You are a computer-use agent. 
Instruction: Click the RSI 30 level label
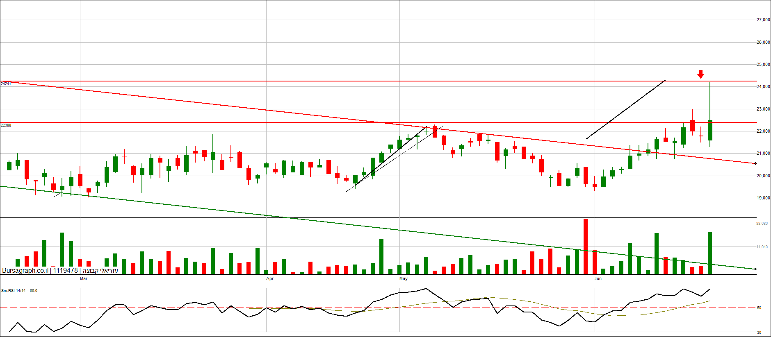coord(759,332)
